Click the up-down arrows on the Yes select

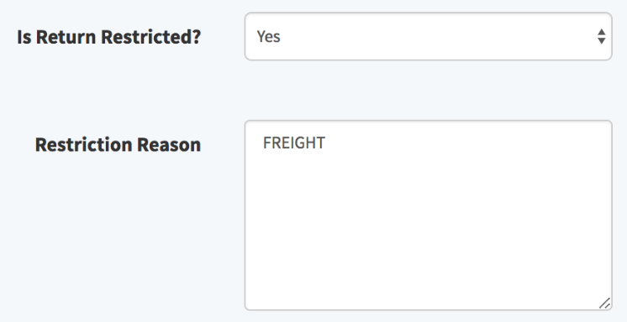(602, 36)
